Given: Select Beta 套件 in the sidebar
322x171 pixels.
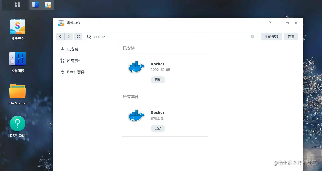Looking at the screenshot, I should point(72,72).
